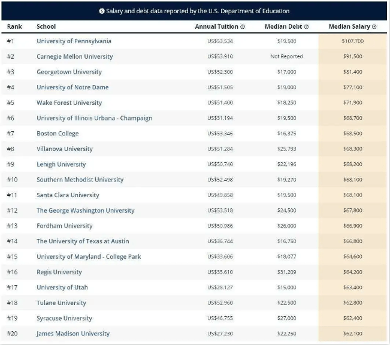Image resolution: width=390 pixels, height=345 pixels.
Task: Open University of Notre Dame link
Action: click(72, 87)
